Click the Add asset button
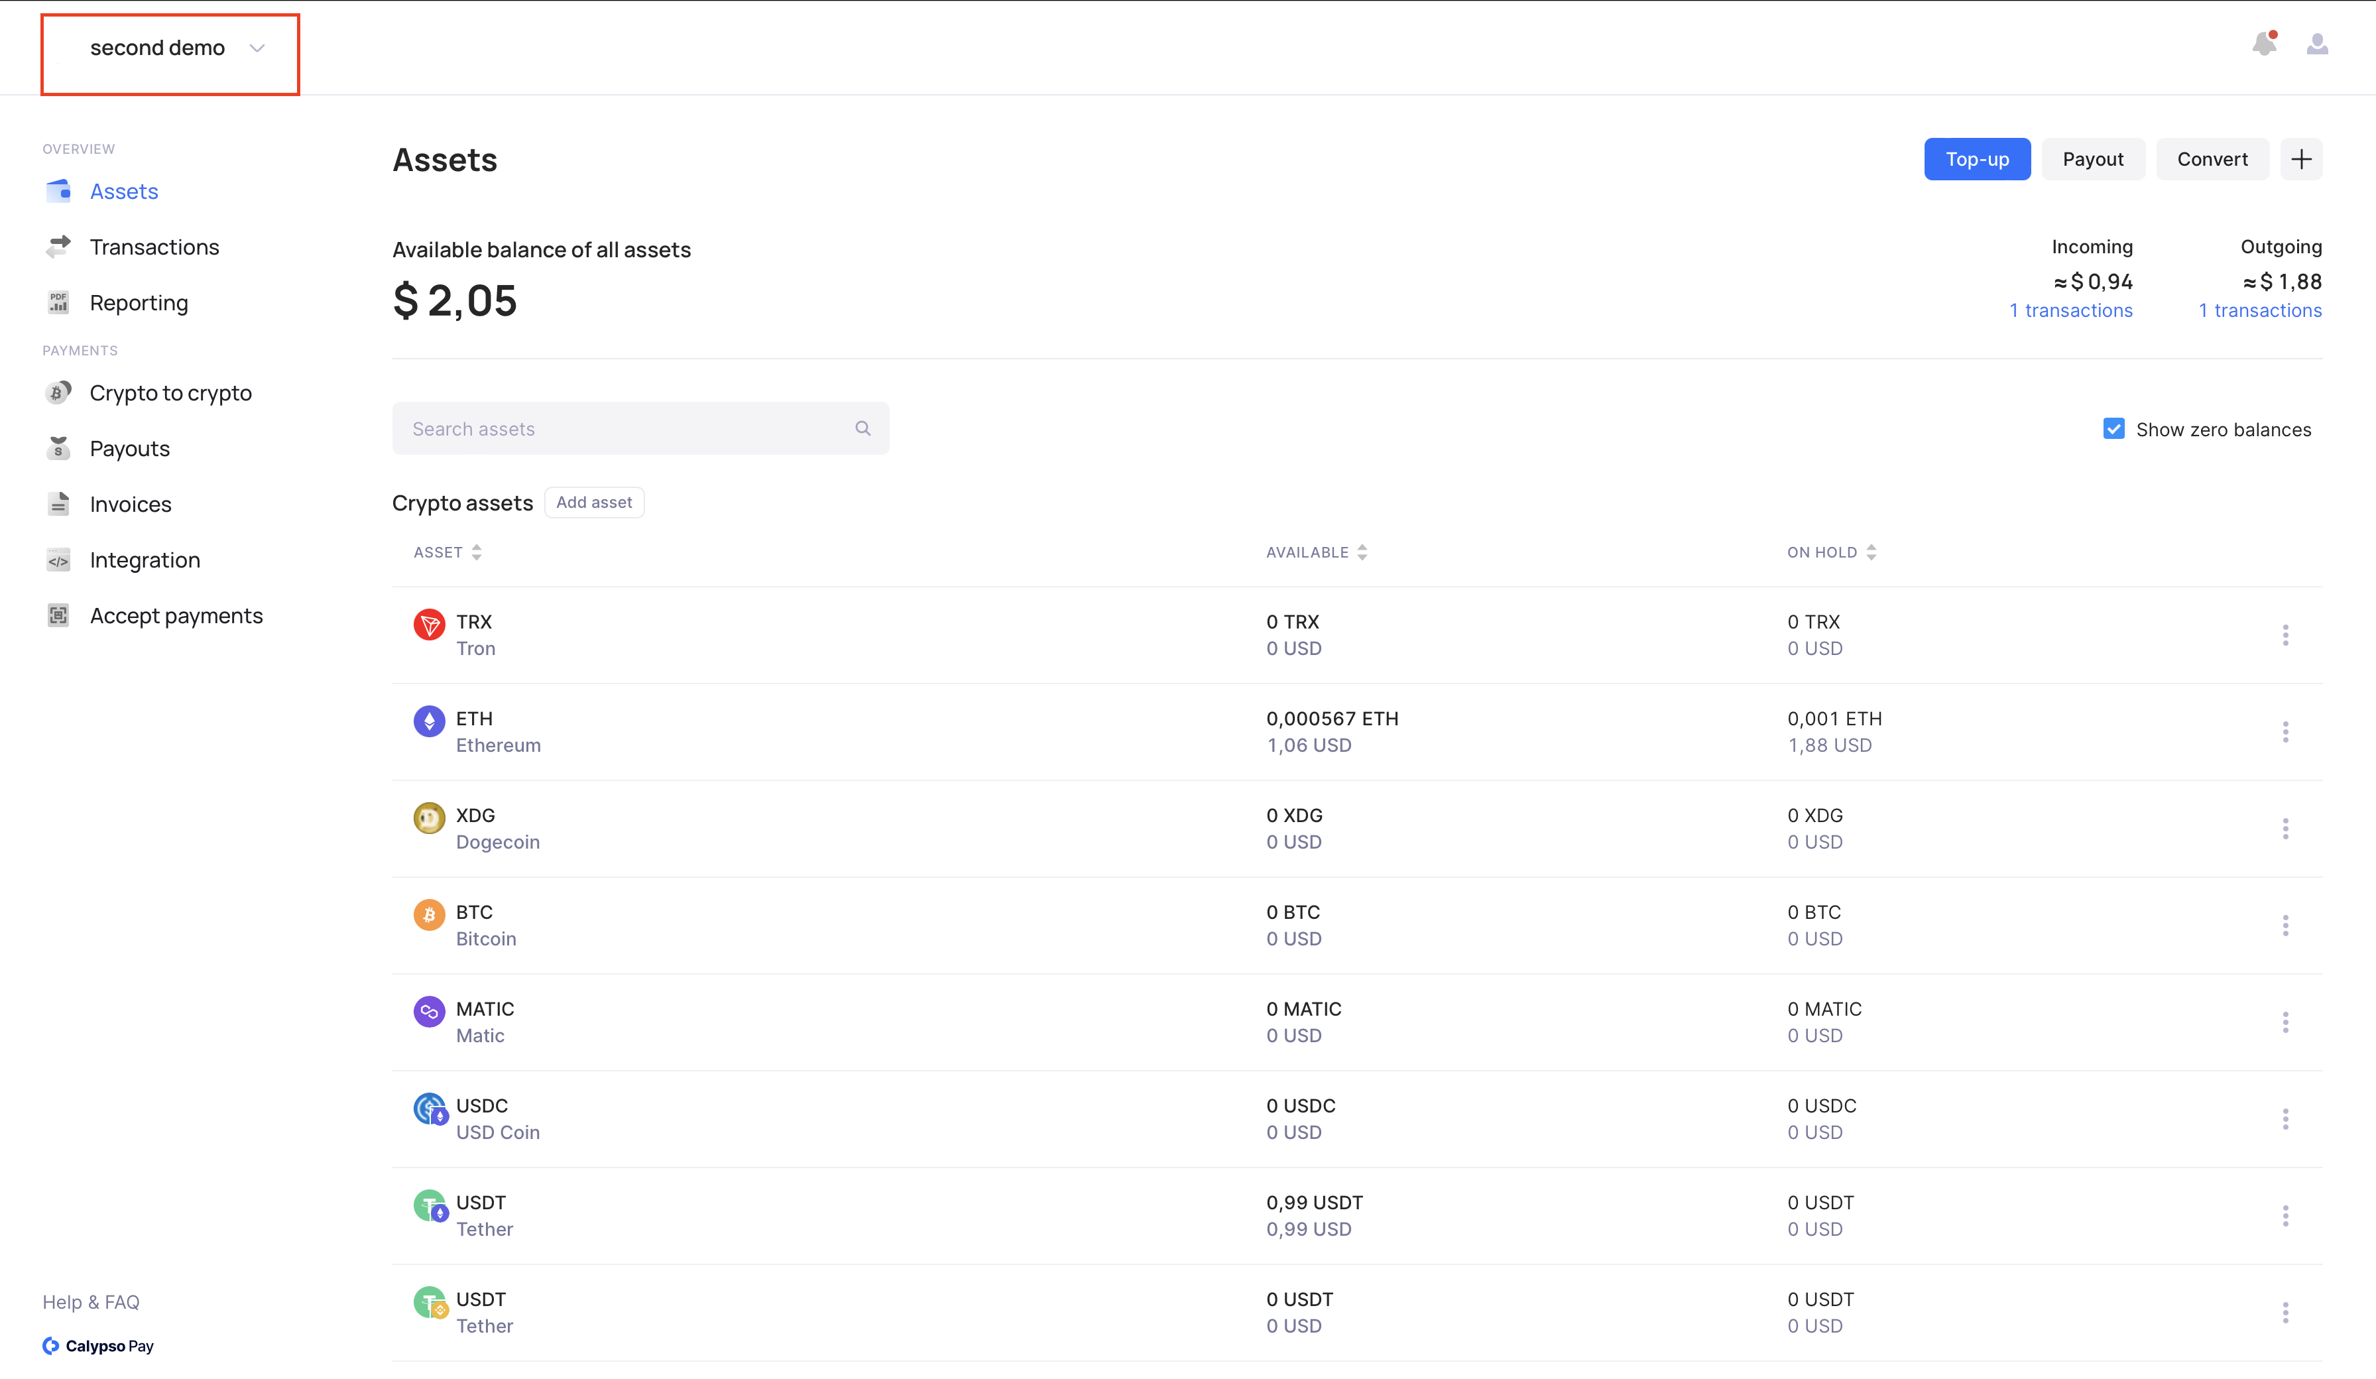Viewport: 2376px width, 1379px height. 594,503
